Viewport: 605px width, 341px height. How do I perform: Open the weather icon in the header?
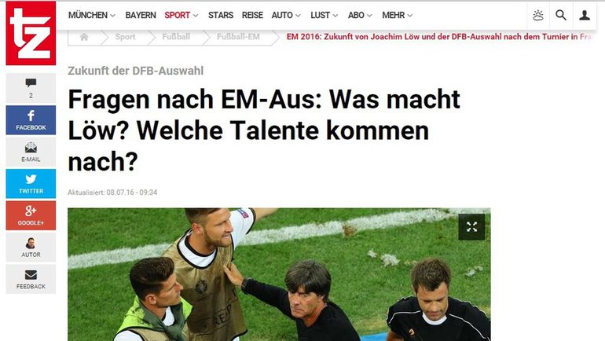pyautogui.click(x=538, y=16)
